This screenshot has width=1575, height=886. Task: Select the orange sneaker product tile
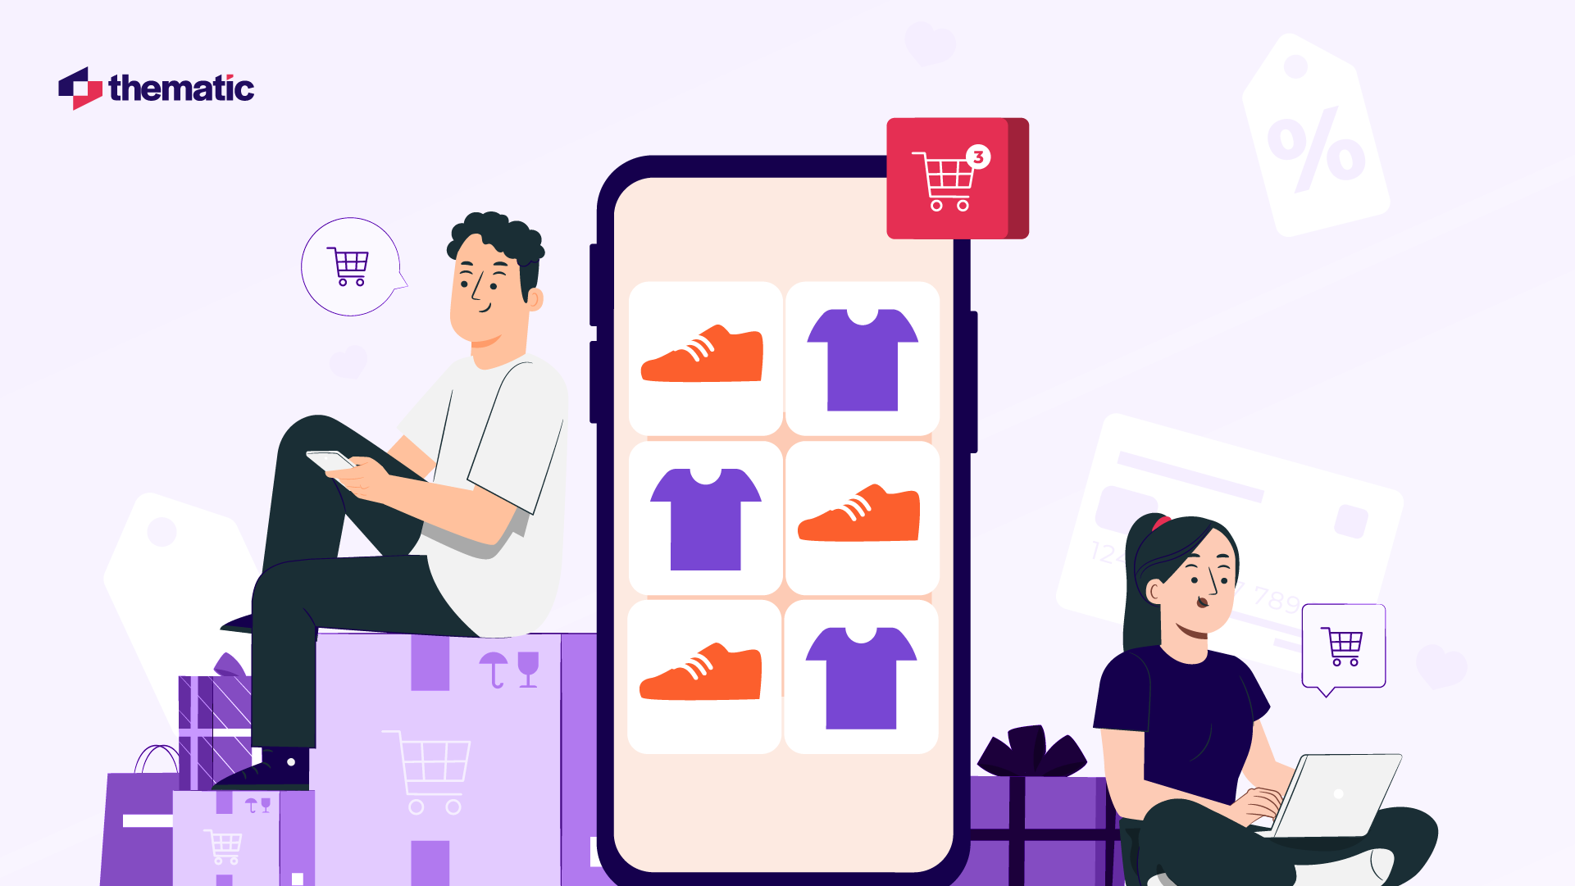click(x=701, y=357)
